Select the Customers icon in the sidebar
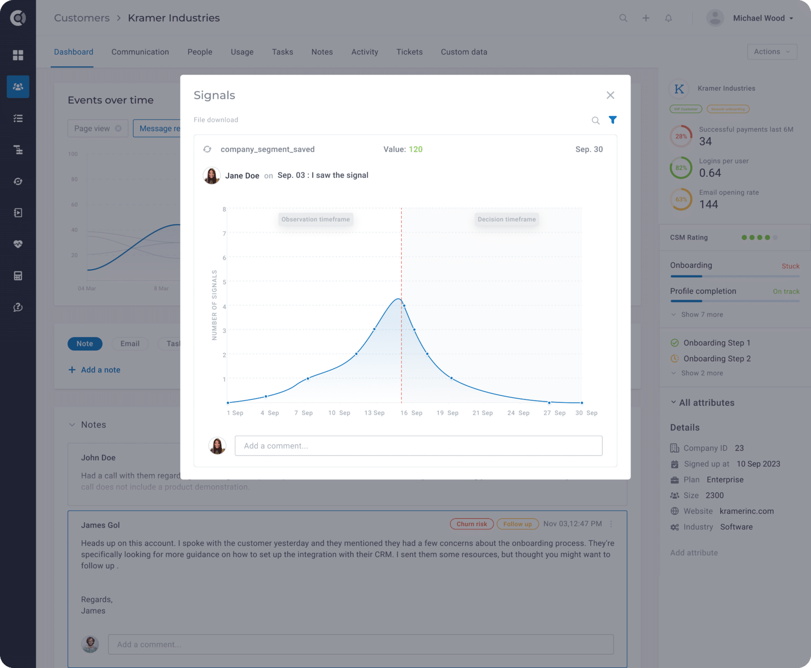 [18, 87]
